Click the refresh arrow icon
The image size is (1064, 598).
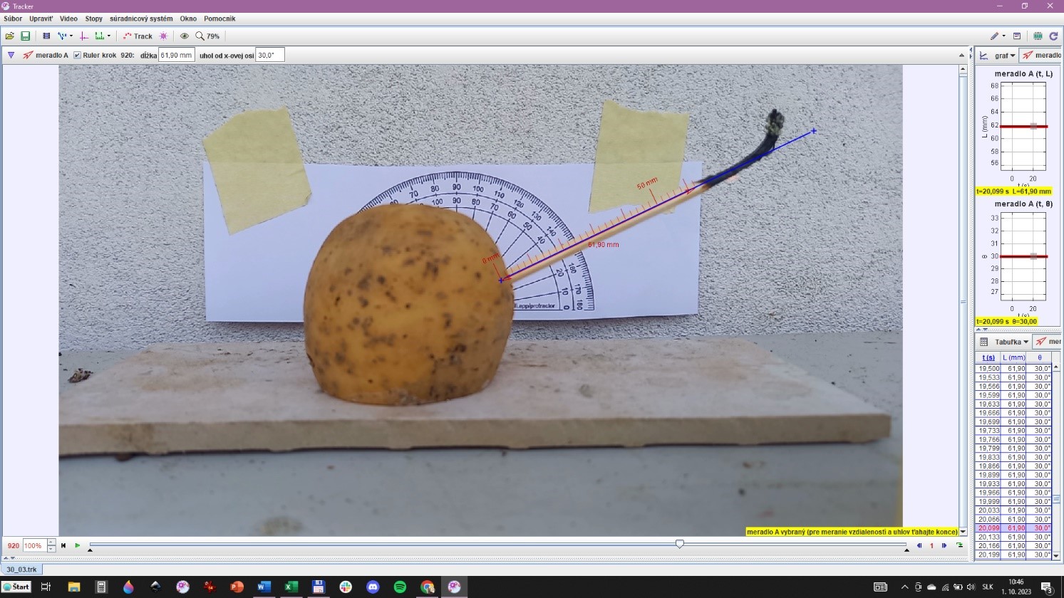[1053, 36]
